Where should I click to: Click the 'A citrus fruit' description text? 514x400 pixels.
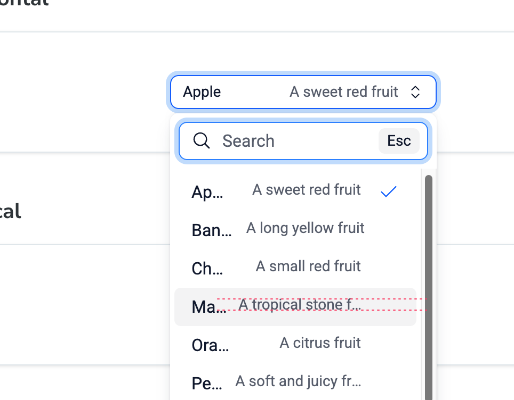(x=320, y=343)
